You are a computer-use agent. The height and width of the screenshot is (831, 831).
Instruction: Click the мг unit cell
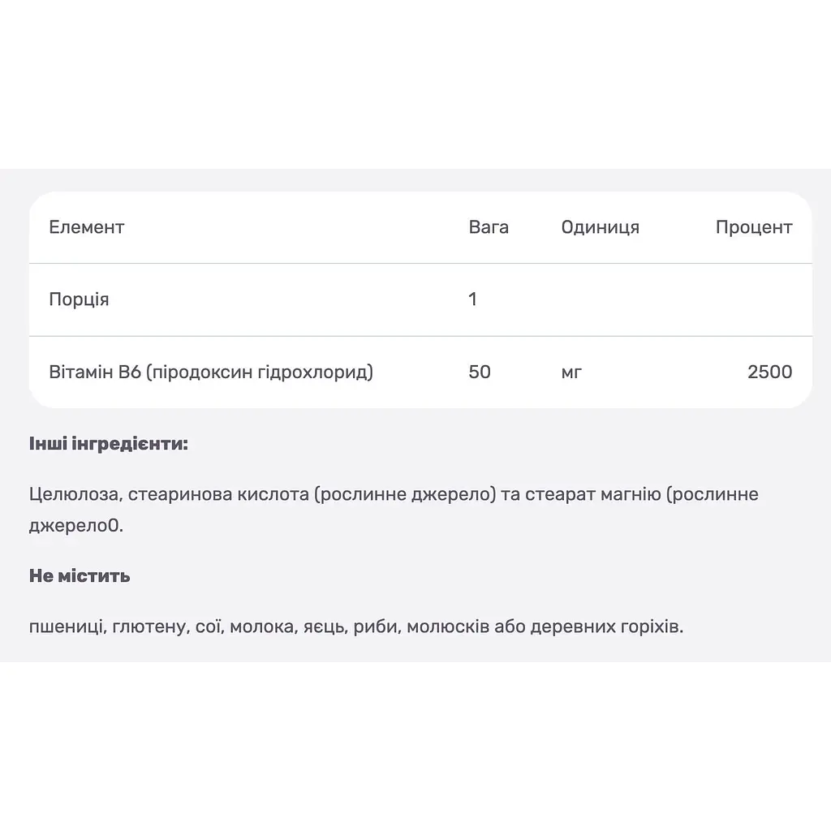point(571,372)
